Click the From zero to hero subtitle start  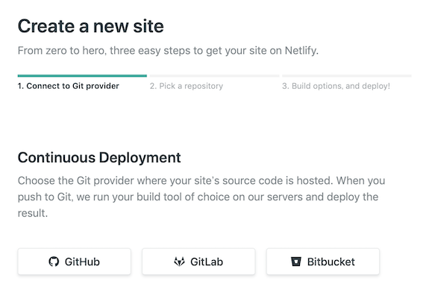point(61,51)
